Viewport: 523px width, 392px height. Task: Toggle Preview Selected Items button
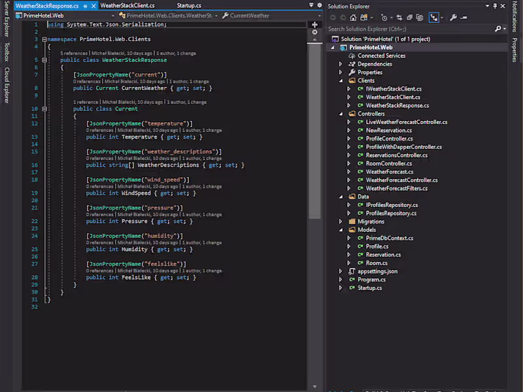[433, 18]
